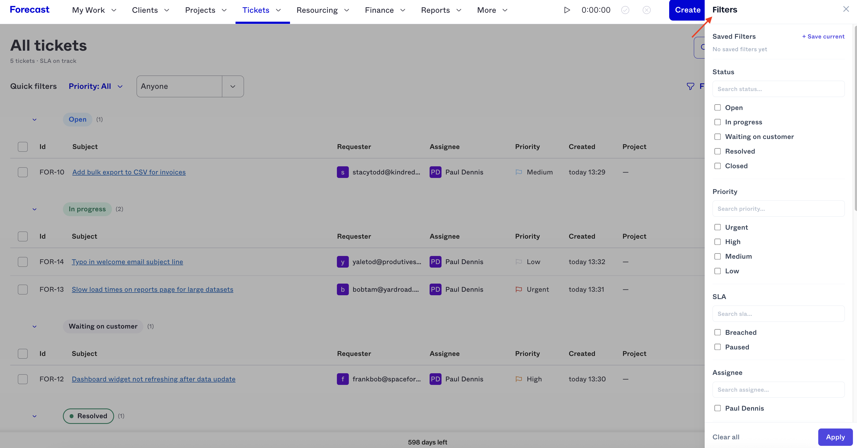Check the Medium priority filter
The image size is (857, 448).
717,257
